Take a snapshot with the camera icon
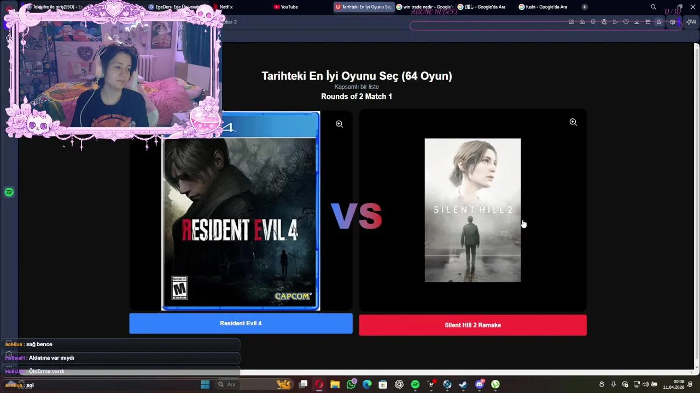 (x=582, y=22)
